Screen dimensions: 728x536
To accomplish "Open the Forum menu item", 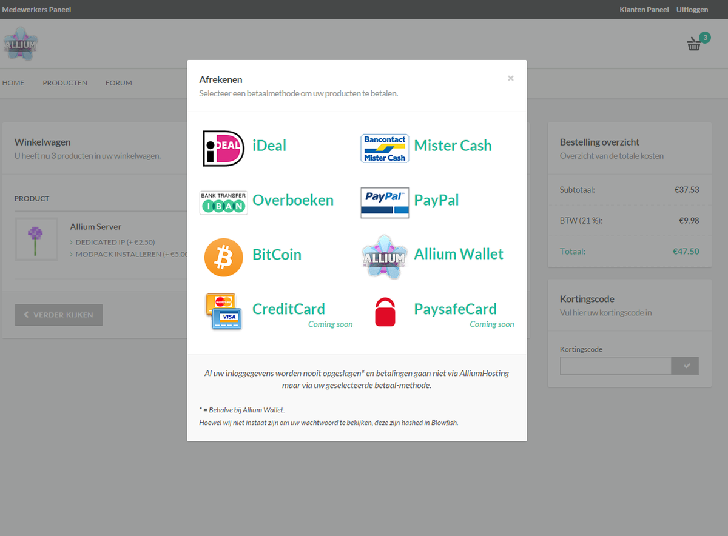I will coord(118,83).
